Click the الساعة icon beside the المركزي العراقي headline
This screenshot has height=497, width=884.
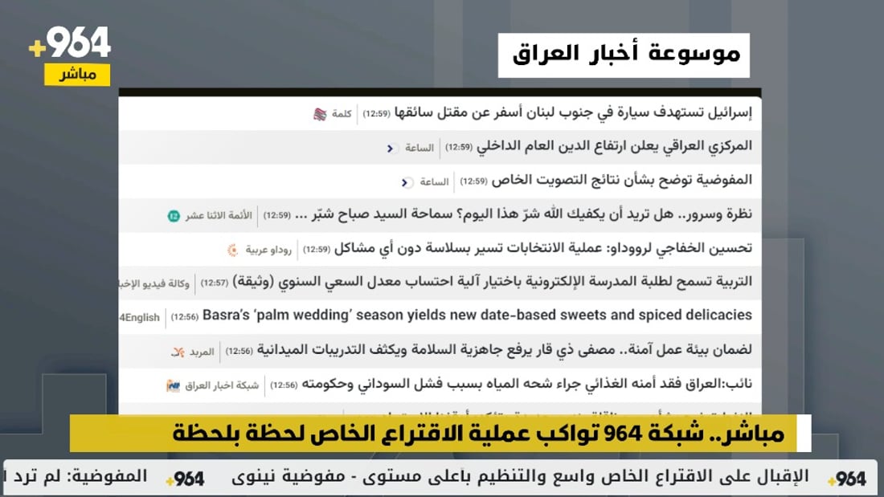(x=391, y=149)
